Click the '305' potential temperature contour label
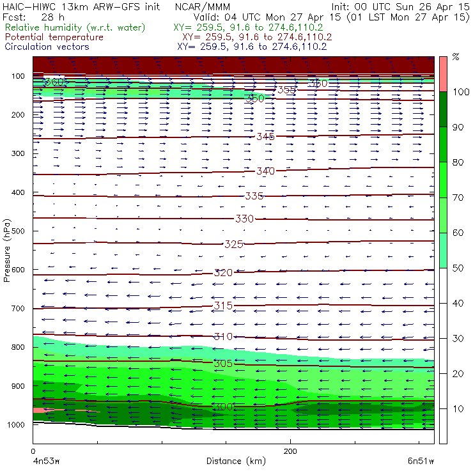This screenshot has width=473, height=473. click(x=223, y=364)
